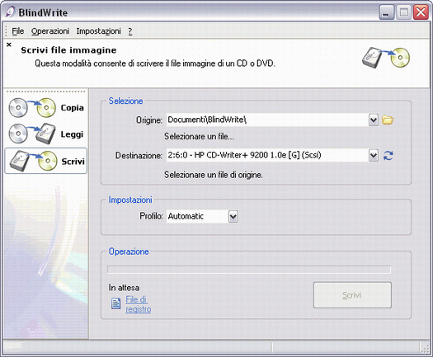Open the Impostazioni menu
The image size is (433, 357).
tap(99, 31)
